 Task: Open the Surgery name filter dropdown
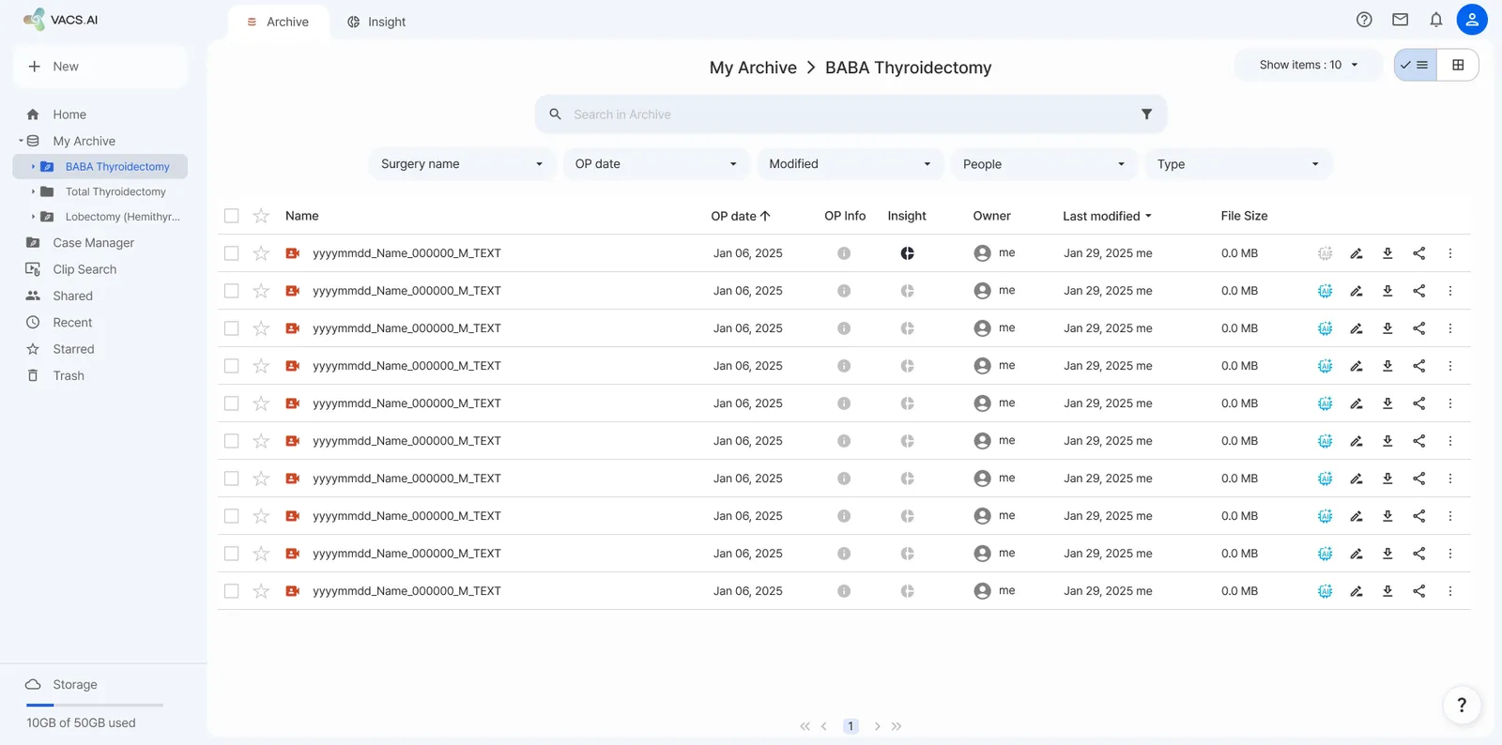(462, 164)
